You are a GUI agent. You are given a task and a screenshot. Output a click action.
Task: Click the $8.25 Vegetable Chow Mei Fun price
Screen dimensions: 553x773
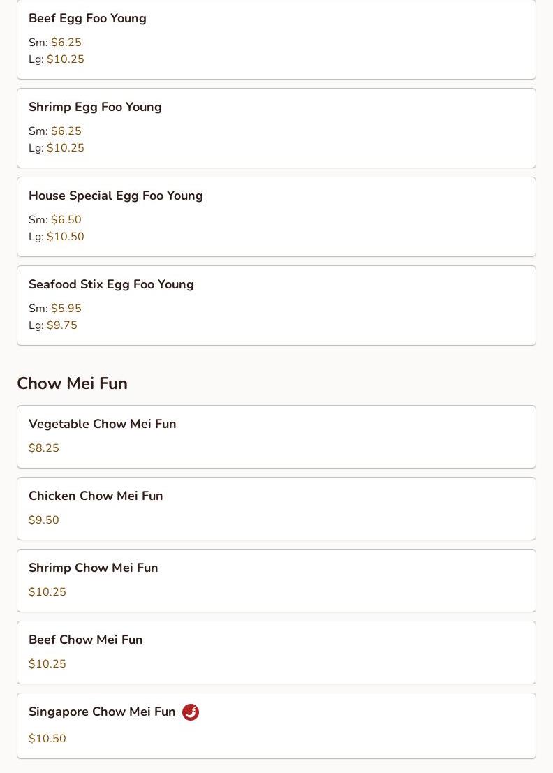[44, 448]
